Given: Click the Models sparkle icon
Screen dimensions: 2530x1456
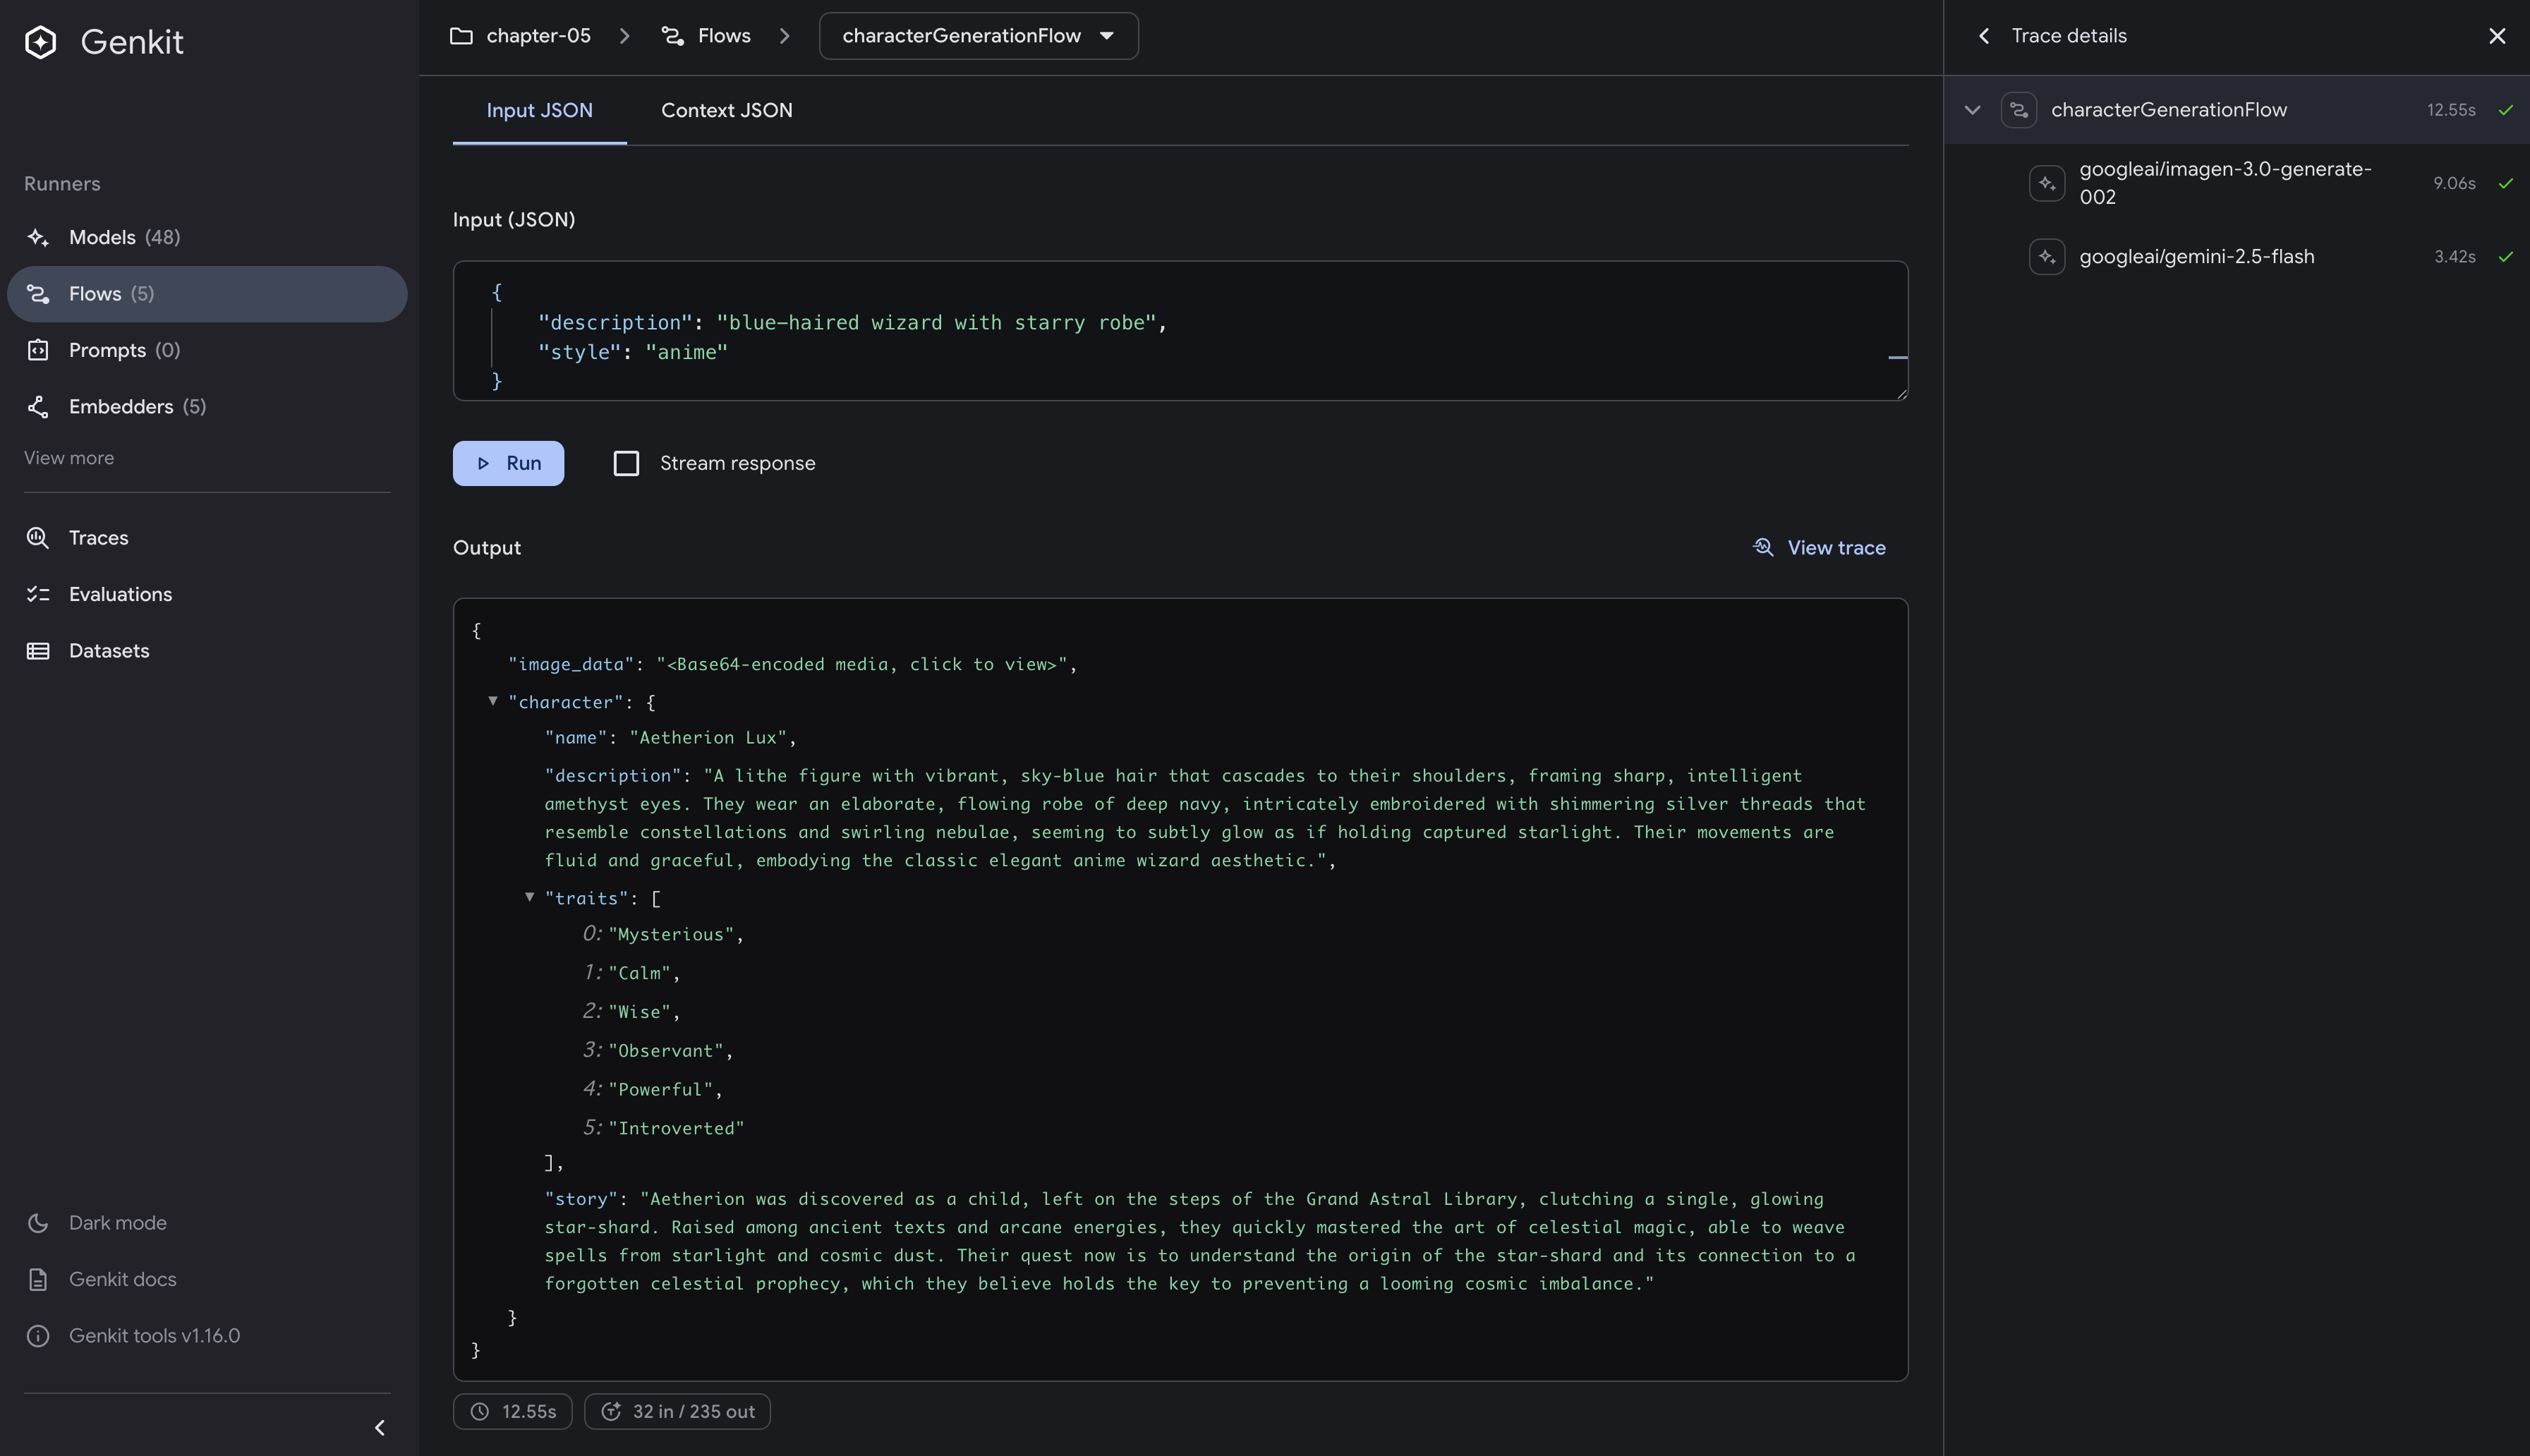Looking at the screenshot, I should pos(38,237).
